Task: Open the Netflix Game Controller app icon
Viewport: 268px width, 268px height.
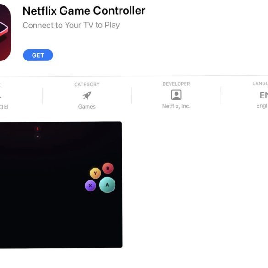Action: point(5,32)
